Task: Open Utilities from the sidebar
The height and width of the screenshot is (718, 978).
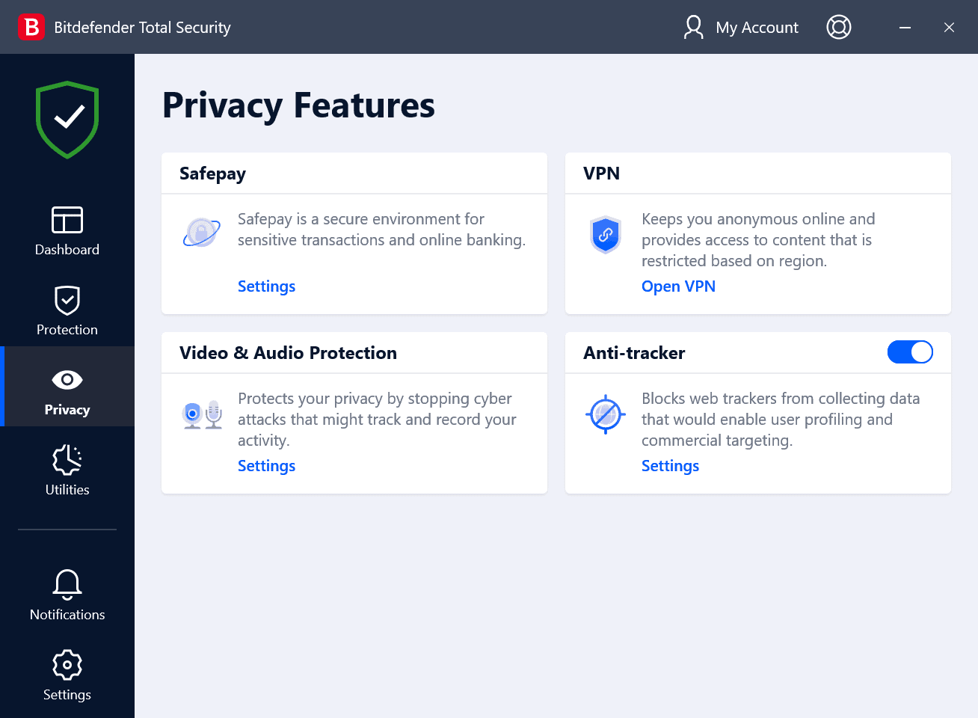Action: coord(67,471)
